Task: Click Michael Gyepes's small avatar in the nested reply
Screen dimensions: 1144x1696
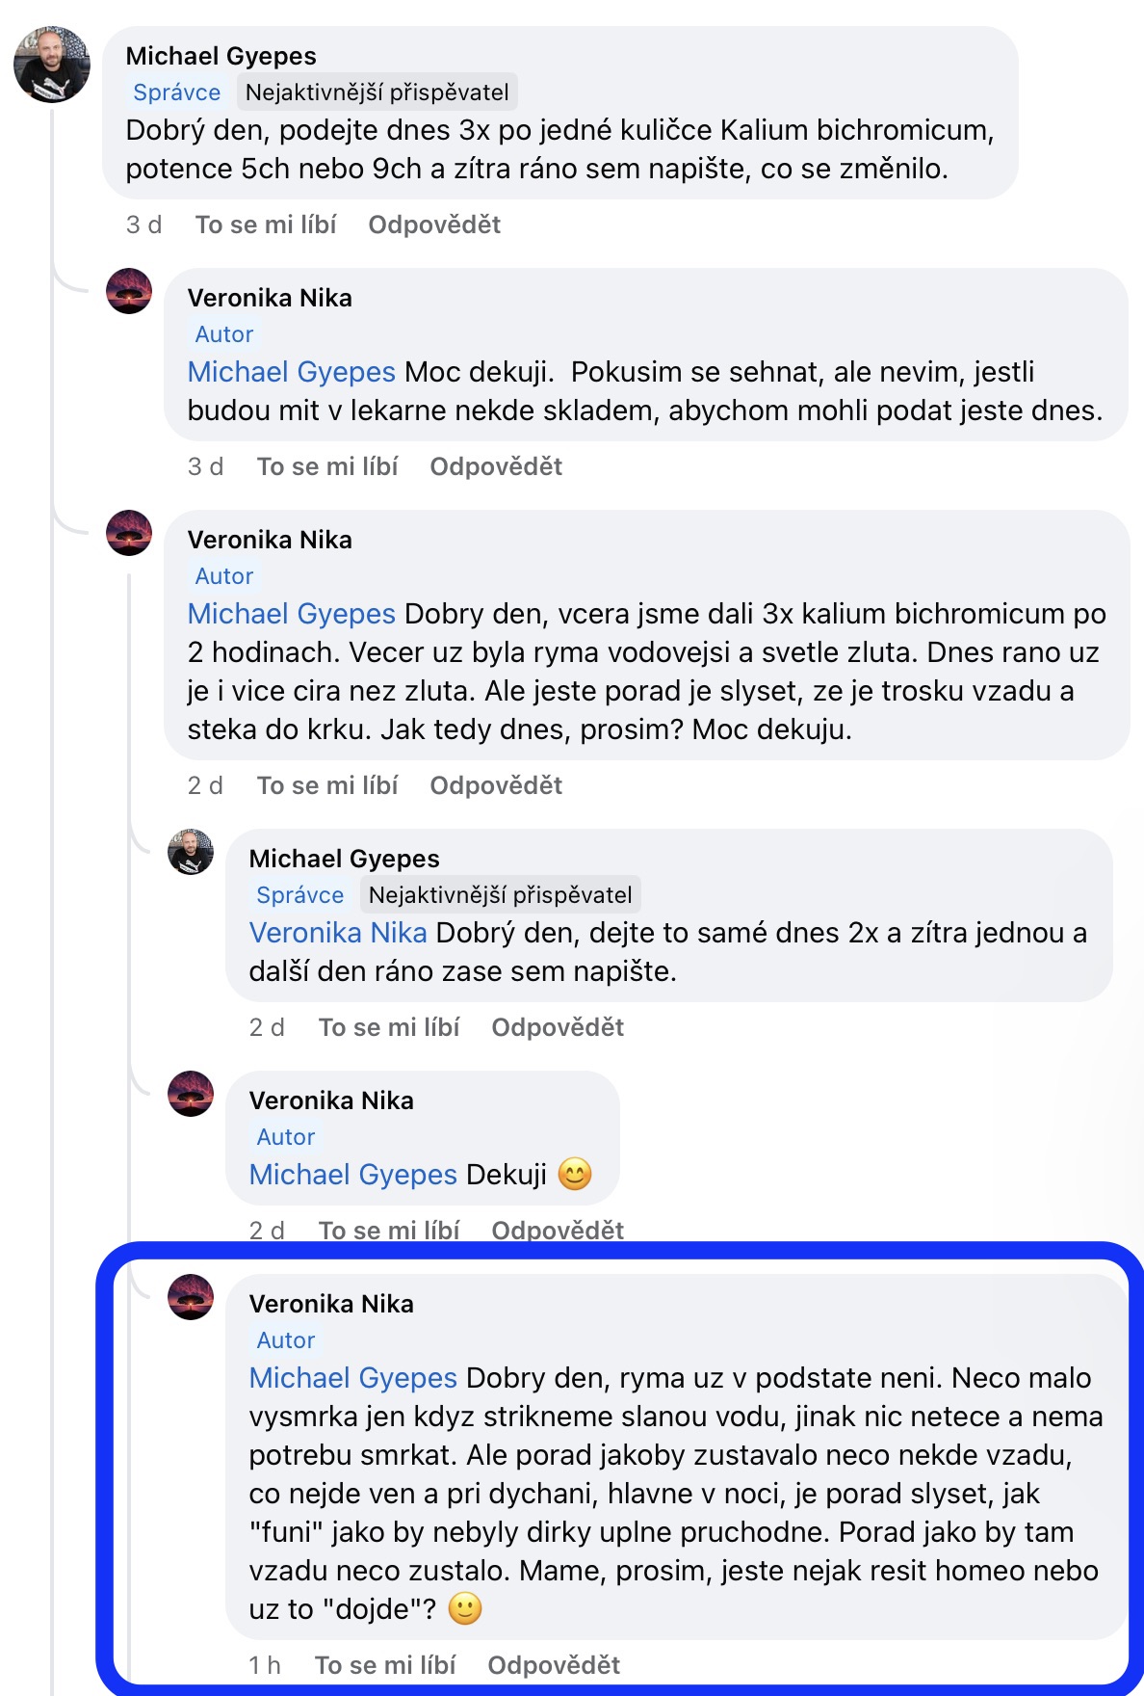Action: 191,852
